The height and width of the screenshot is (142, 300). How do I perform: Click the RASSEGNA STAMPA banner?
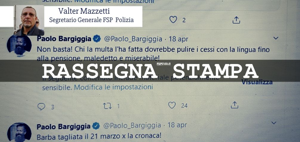coord(150,71)
